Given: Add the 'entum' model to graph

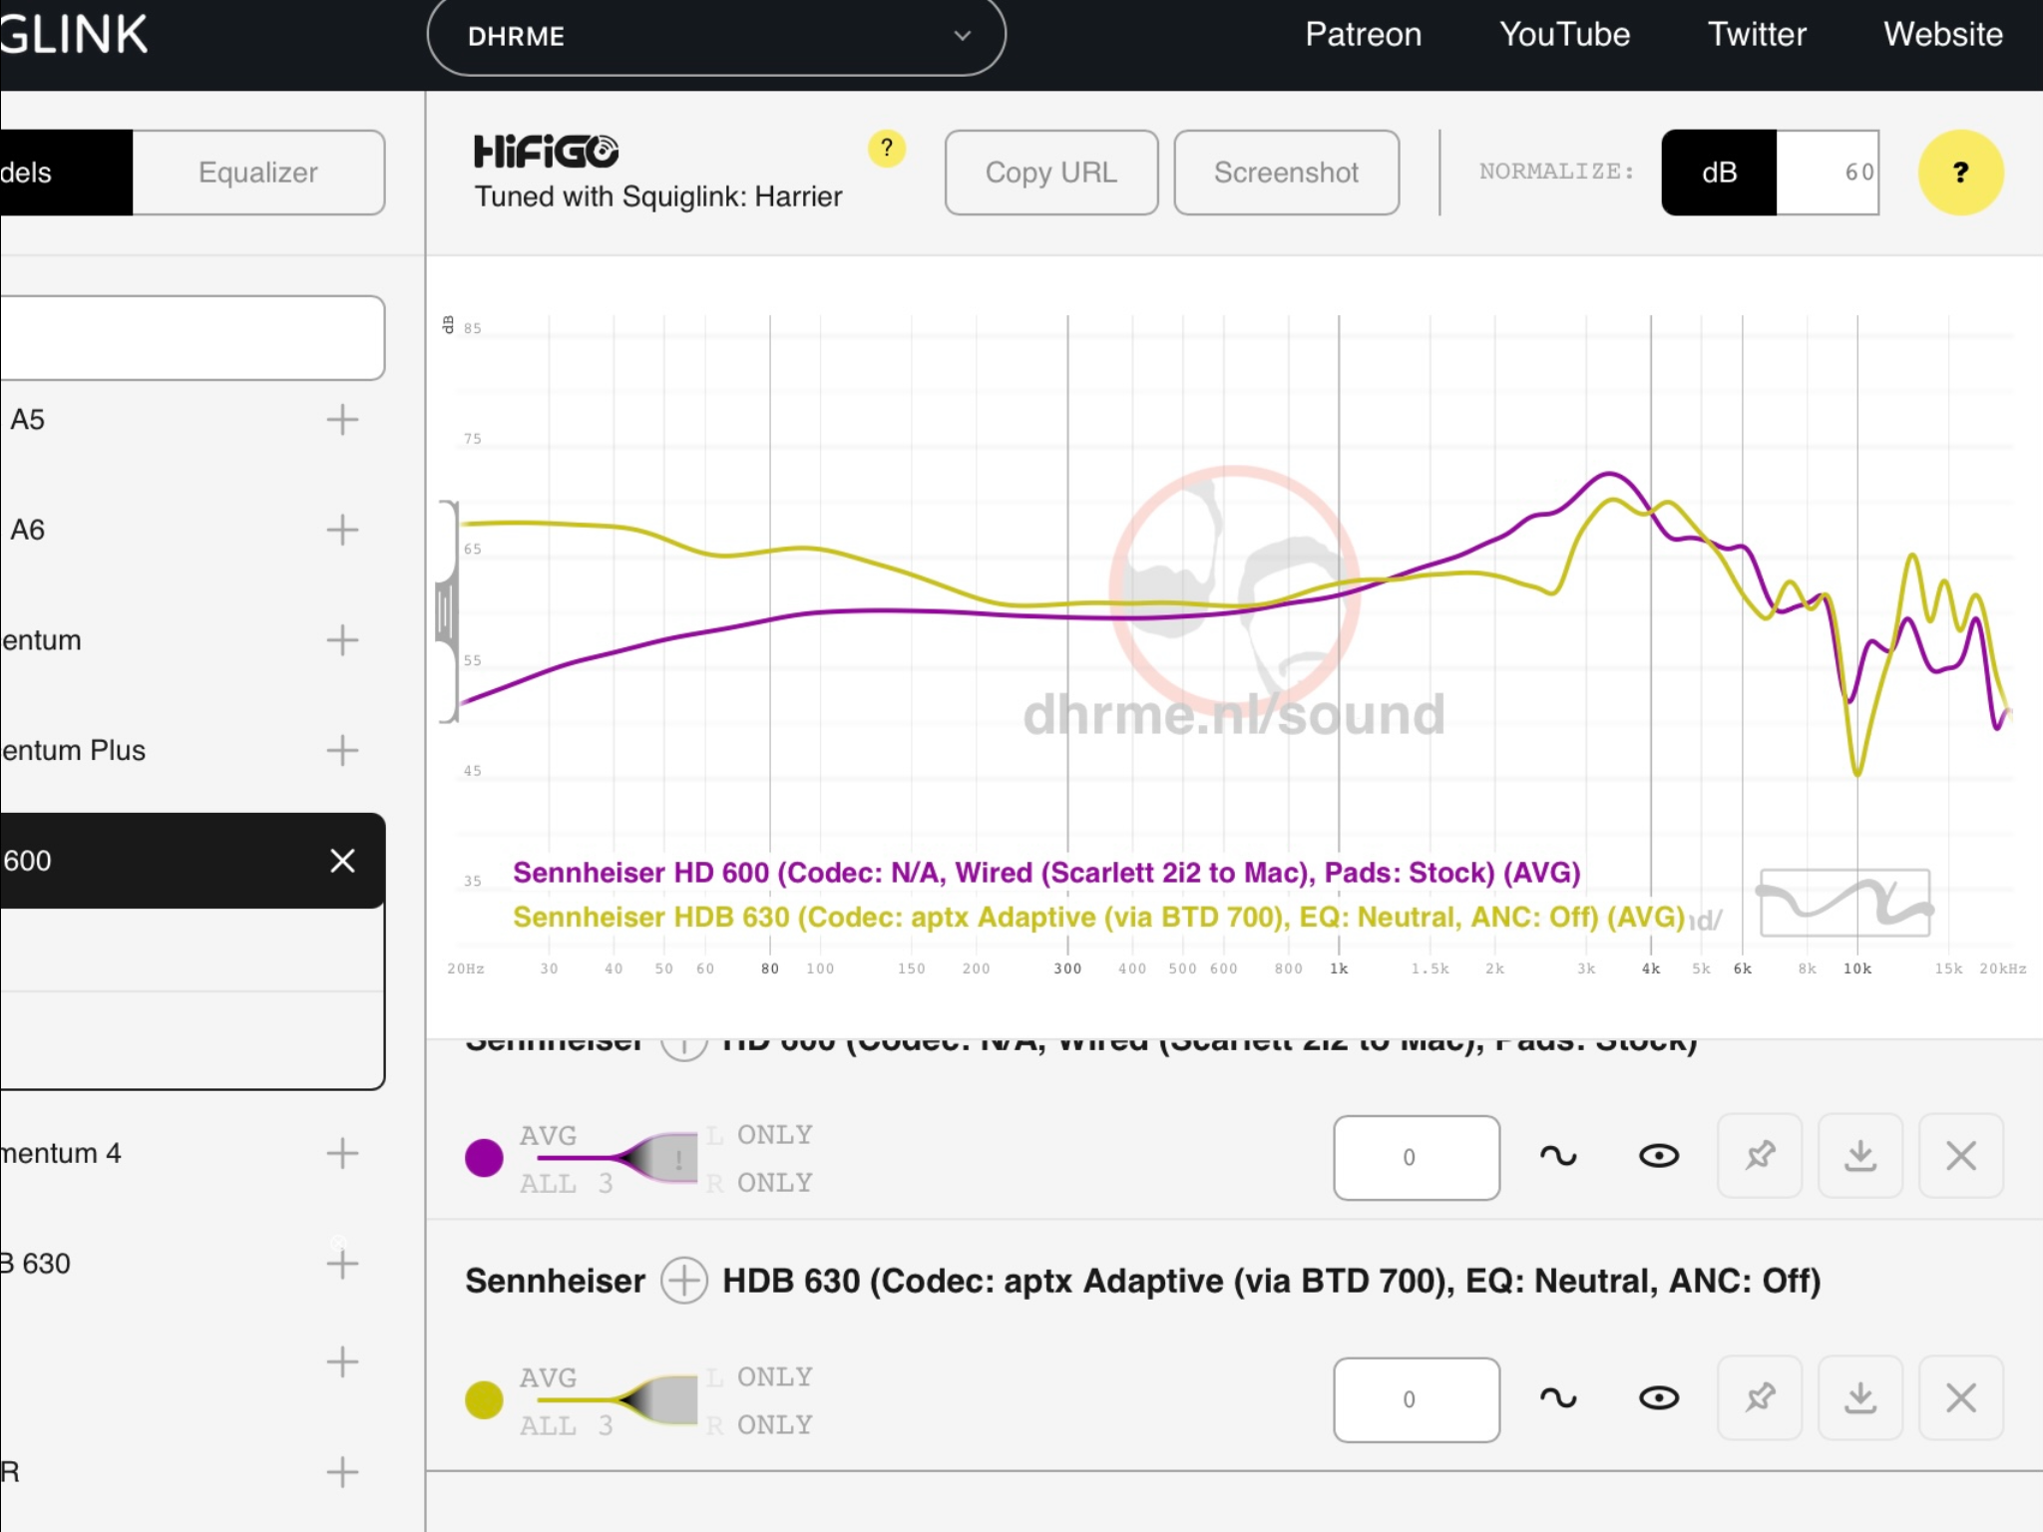Looking at the screenshot, I should coord(342,640).
